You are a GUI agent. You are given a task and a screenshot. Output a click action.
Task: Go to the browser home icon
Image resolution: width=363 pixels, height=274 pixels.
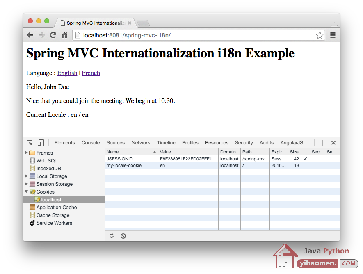coord(64,35)
